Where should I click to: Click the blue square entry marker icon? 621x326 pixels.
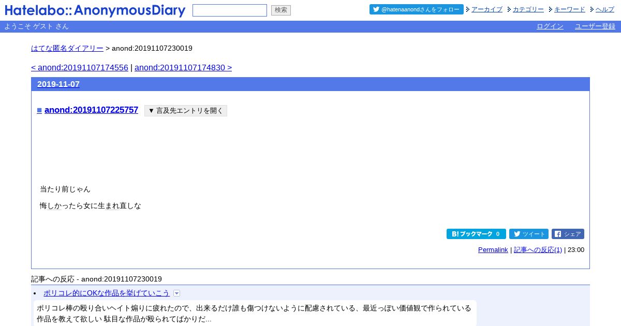pyautogui.click(x=39, y=110)
